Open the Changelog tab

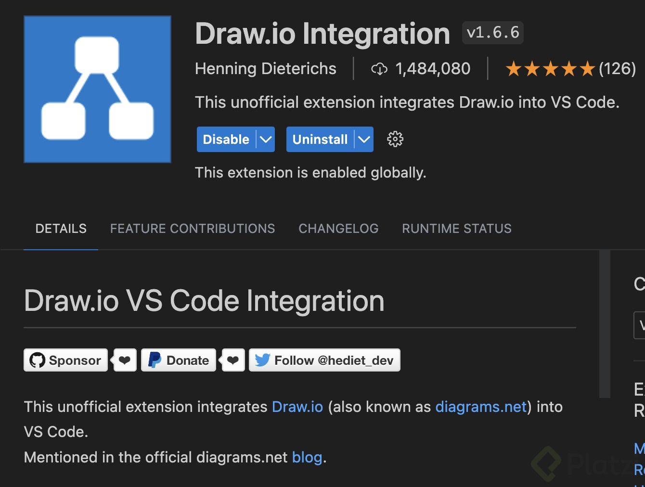coord(338,229)
